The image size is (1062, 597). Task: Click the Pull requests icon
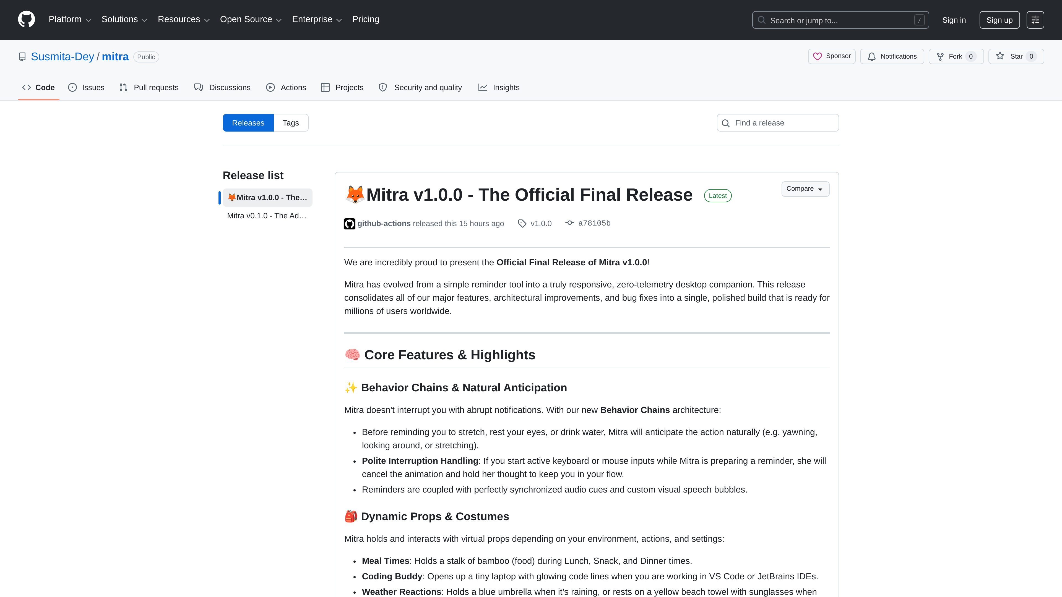[x=123, y=87]
